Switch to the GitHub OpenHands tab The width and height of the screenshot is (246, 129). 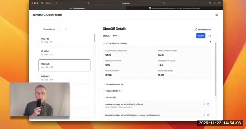pos(174,8)
